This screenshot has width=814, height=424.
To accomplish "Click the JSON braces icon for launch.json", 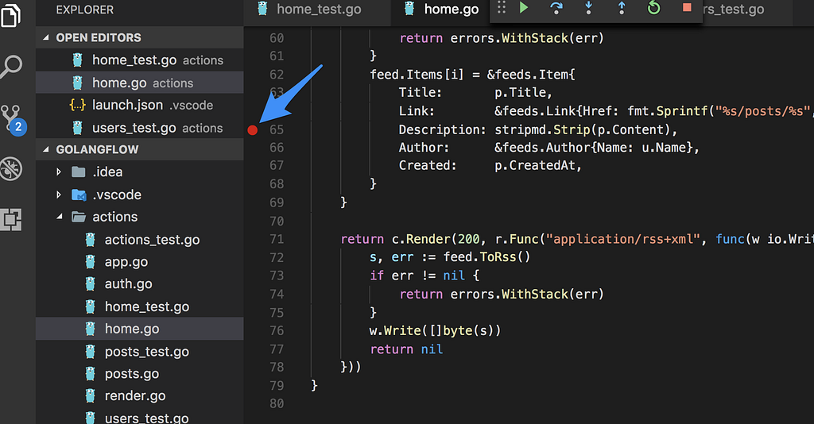I will pos(77,106).
